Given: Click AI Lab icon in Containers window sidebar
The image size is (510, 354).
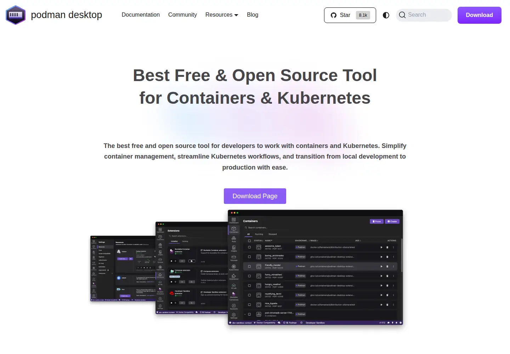Looking at the screenshot, I should click(x=234, y=286).
